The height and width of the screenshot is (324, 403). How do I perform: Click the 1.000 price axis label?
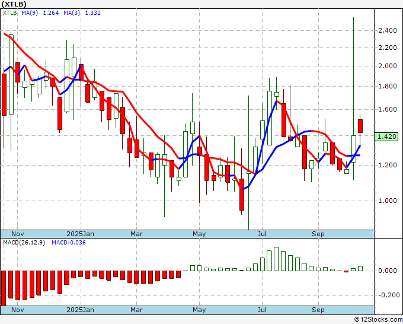coord(388,201)
